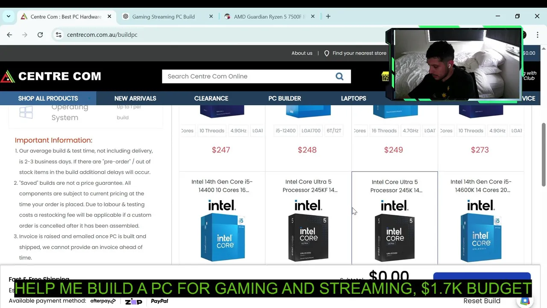The width and height of the screenshot is (547, 308).
Task: Click the $249 price
Action: 394,150
